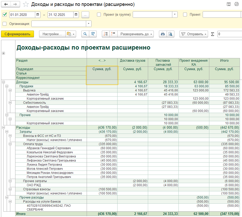Open the Проект (в группе) dropdown

point(175,14)
